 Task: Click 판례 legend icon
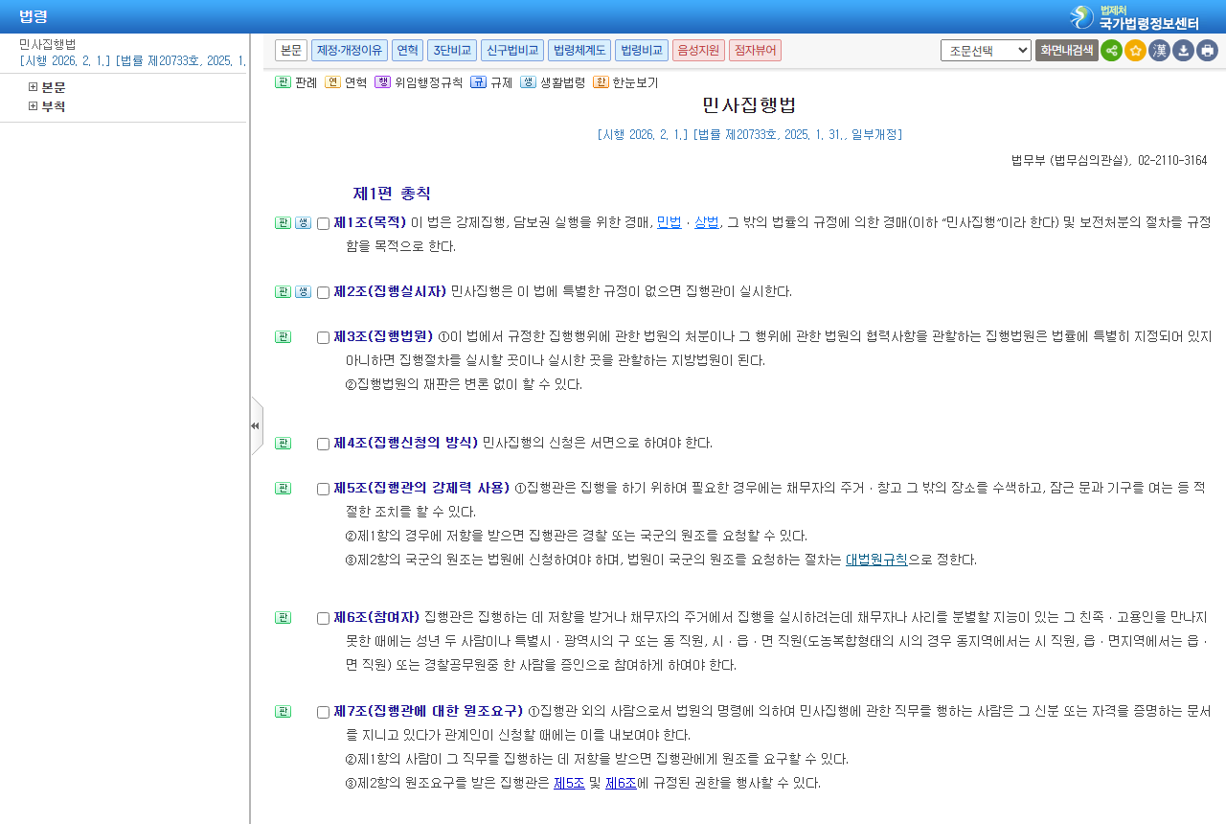pyautogui.click(x=283, y=82)
